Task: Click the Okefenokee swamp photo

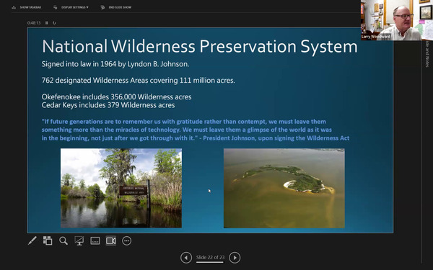Action: click(x=121, y=188)
